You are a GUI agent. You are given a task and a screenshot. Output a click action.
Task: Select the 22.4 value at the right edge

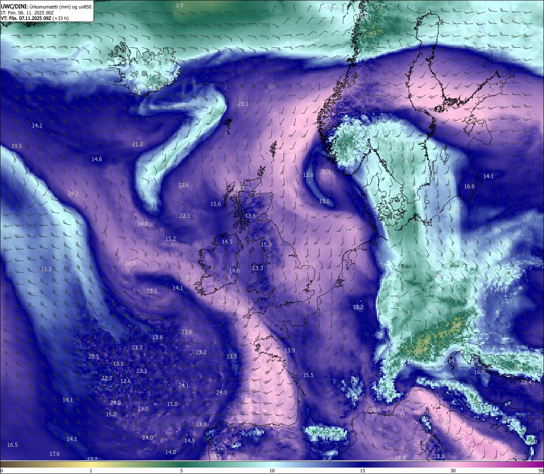(526, 382)
